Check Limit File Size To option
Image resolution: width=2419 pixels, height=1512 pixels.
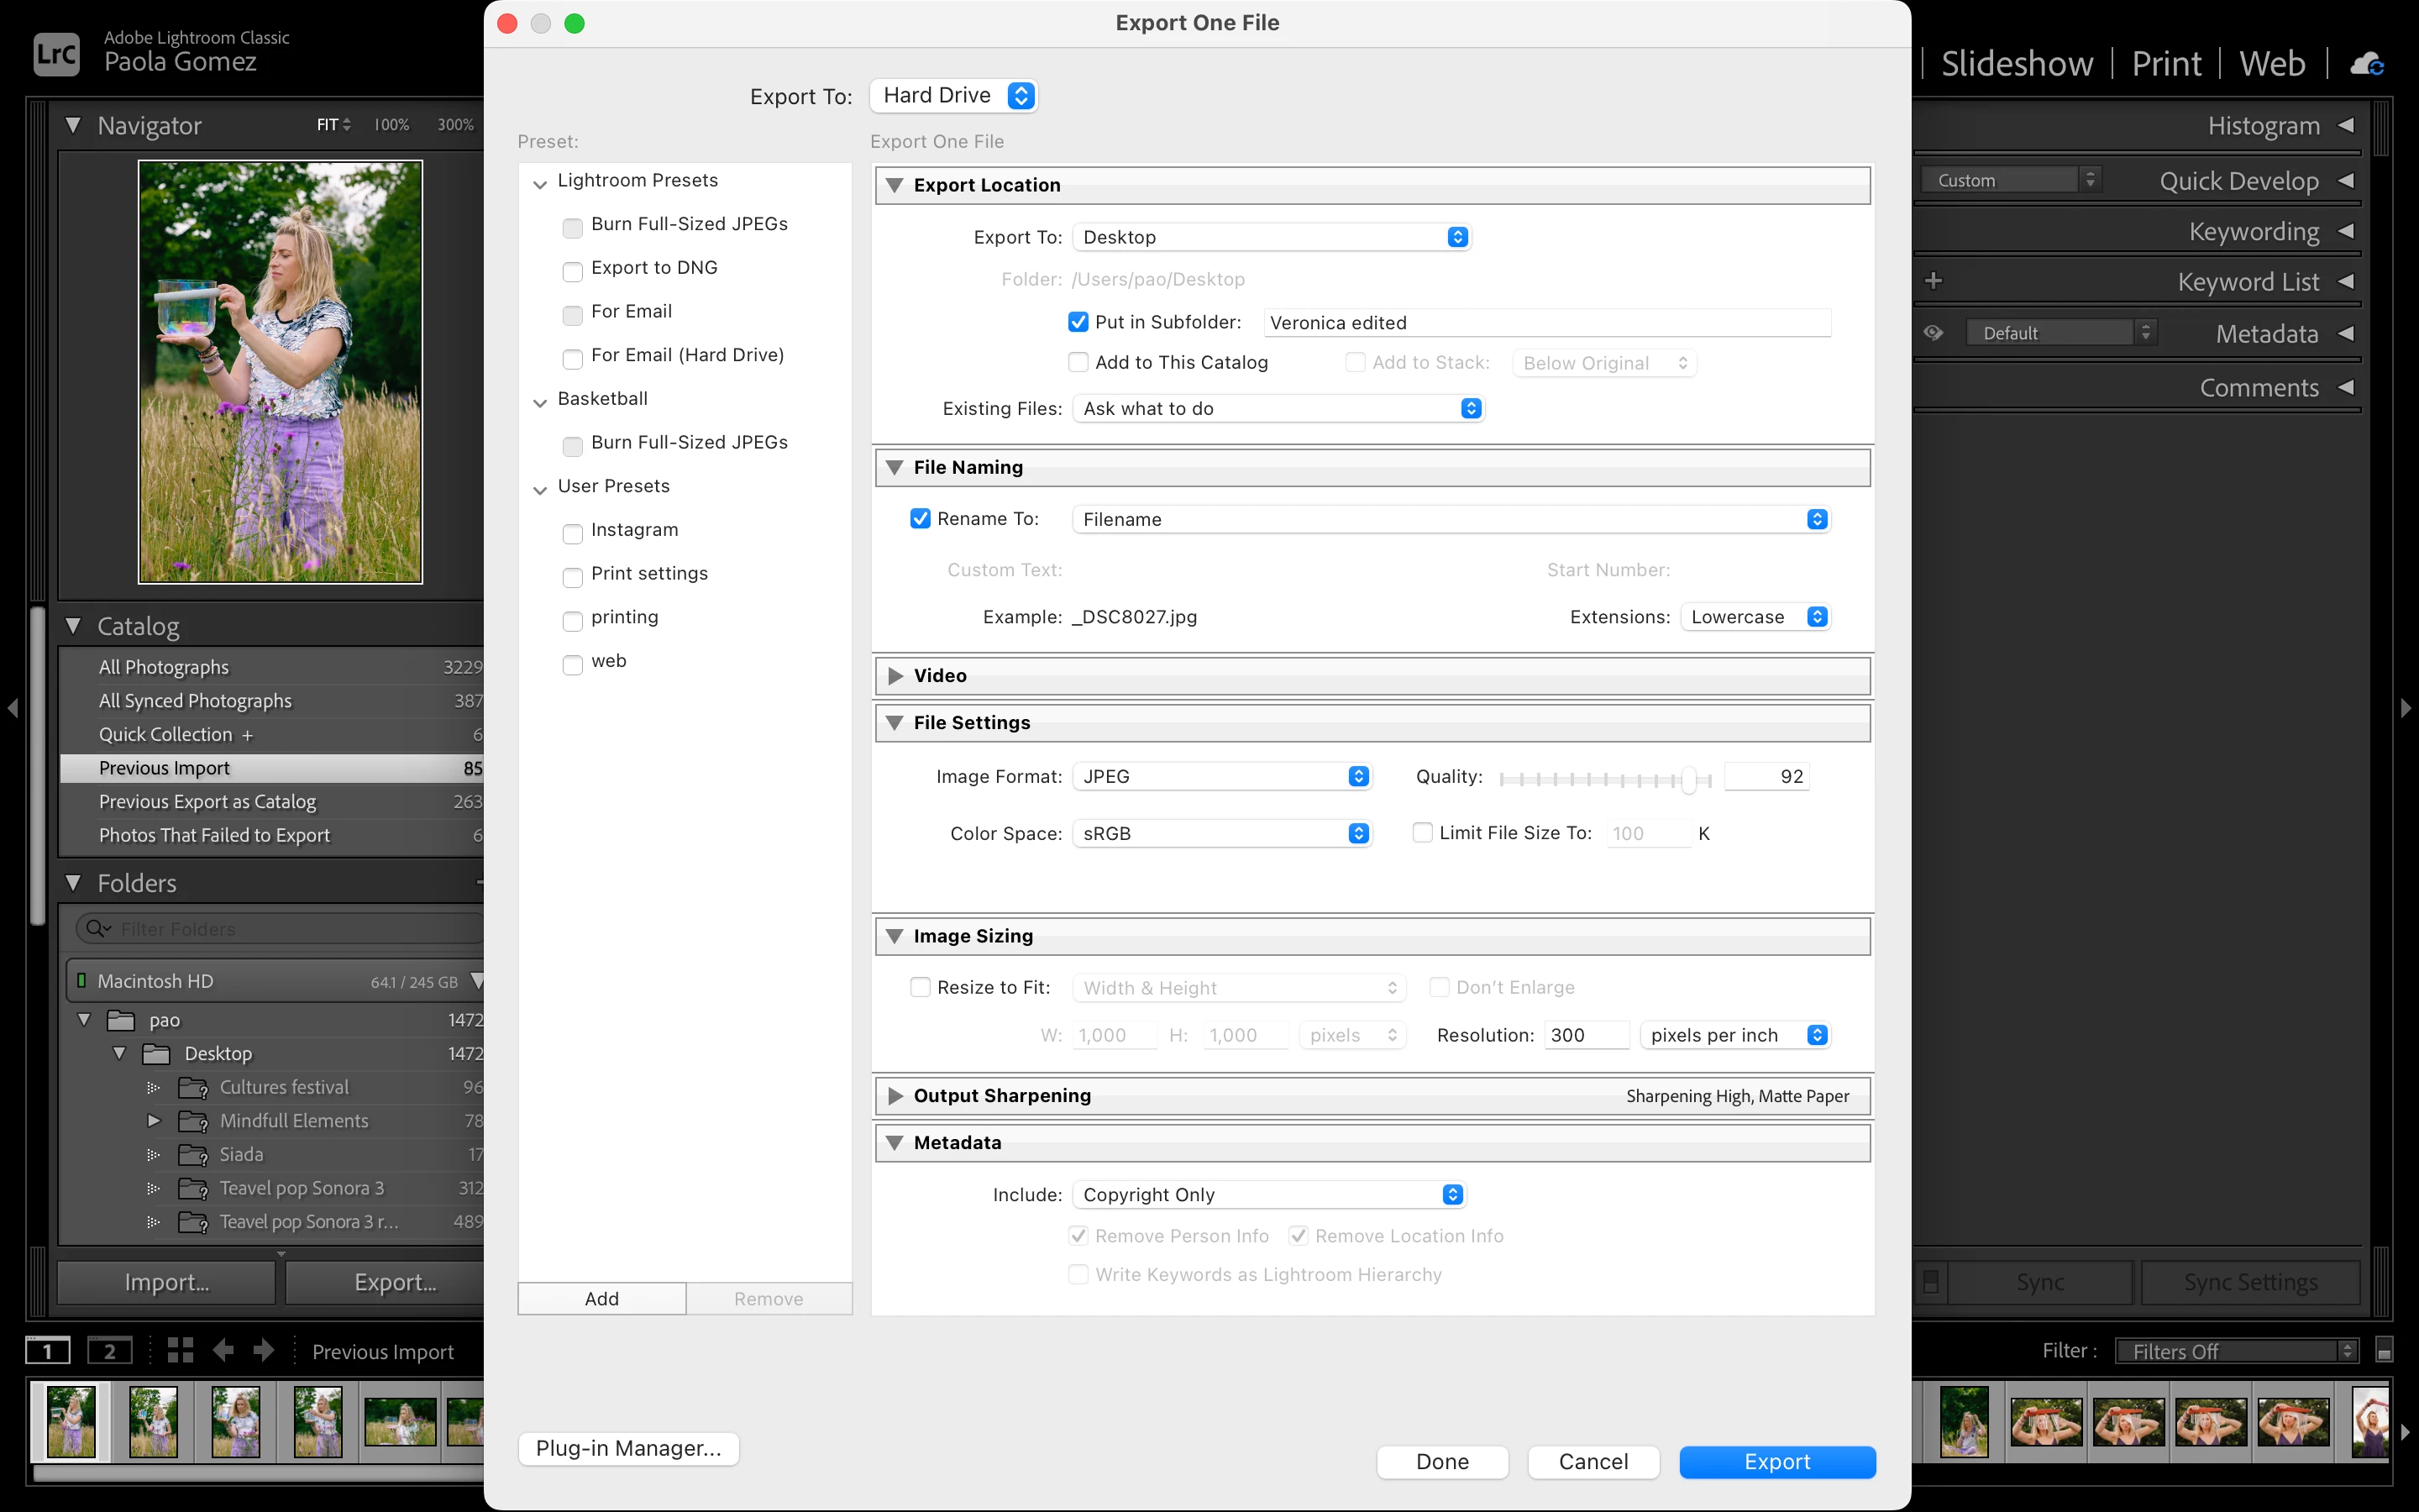tap(1421, 832)
